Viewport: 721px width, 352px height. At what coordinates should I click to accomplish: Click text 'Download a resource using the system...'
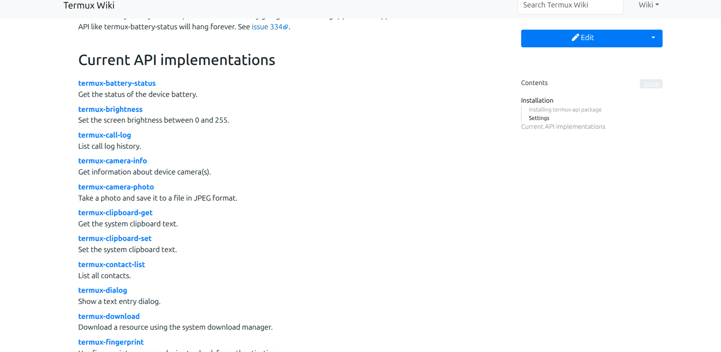175,327
